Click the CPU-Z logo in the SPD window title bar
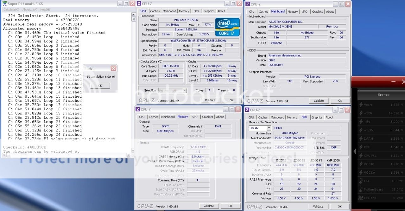 pyautogui.click(x=247, y=110)
